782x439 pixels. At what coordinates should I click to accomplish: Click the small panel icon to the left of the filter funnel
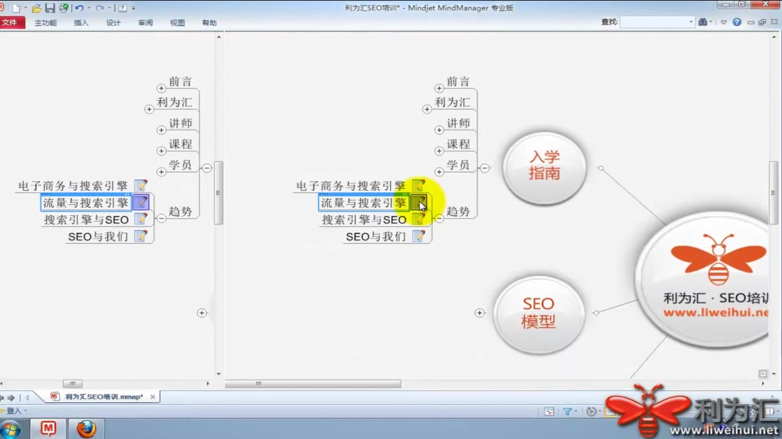pos(549,412)
